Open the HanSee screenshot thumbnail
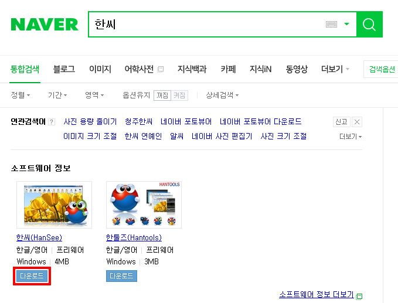This screenshot has height=303, width=398. point(54,205)
